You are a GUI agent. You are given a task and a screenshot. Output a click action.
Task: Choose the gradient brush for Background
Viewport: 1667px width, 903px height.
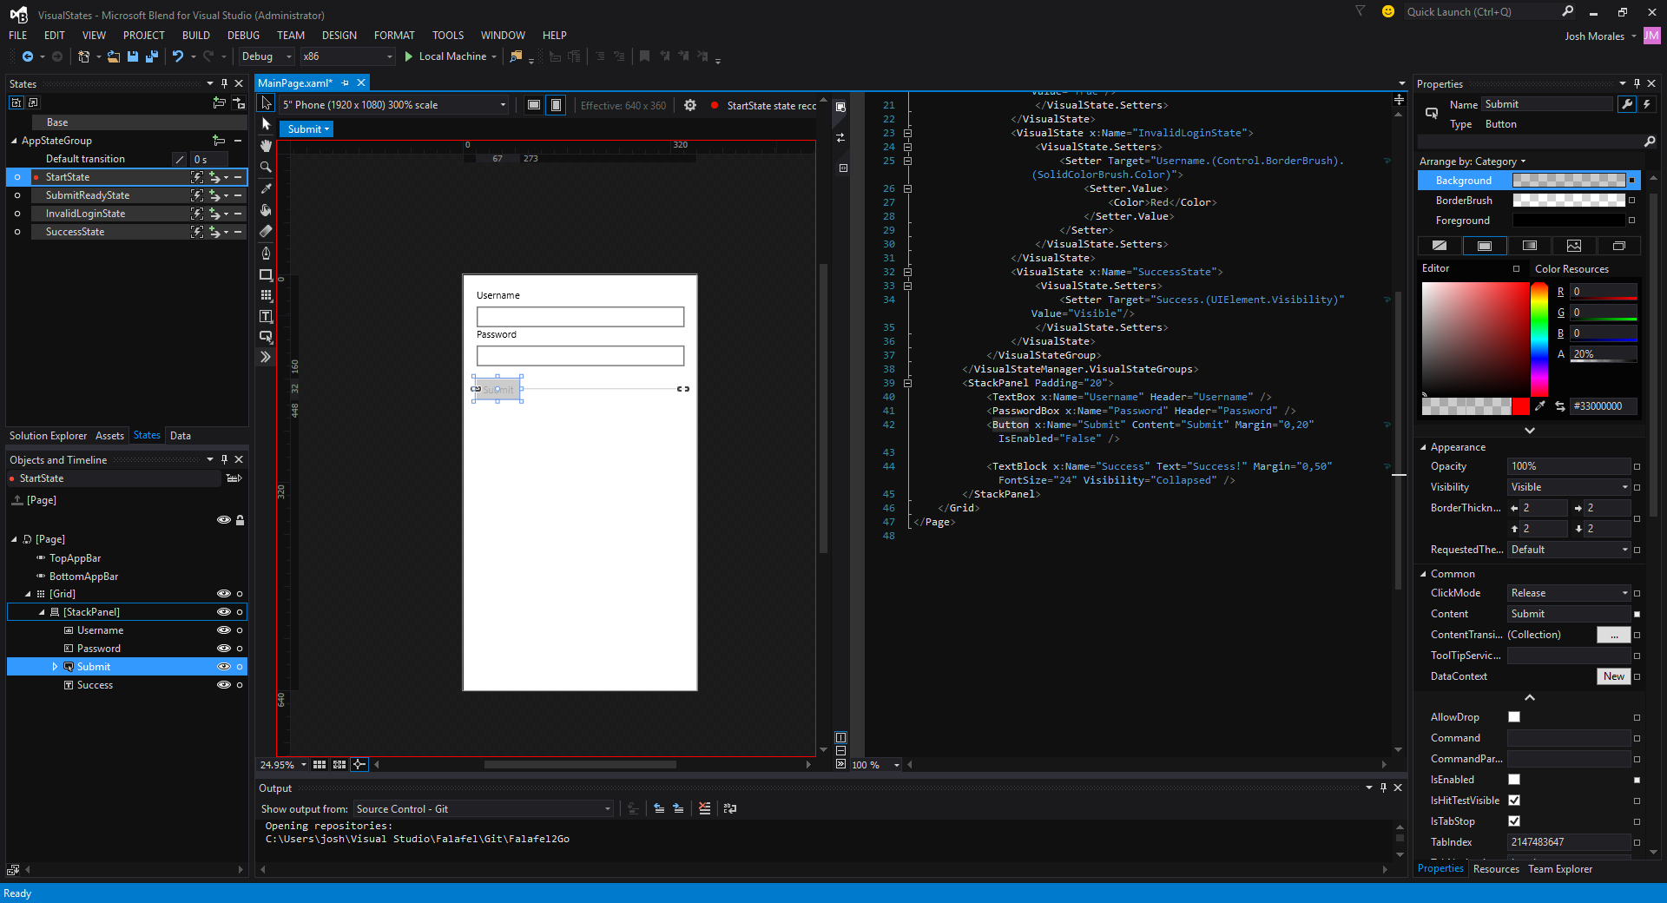pos(1529,246)
